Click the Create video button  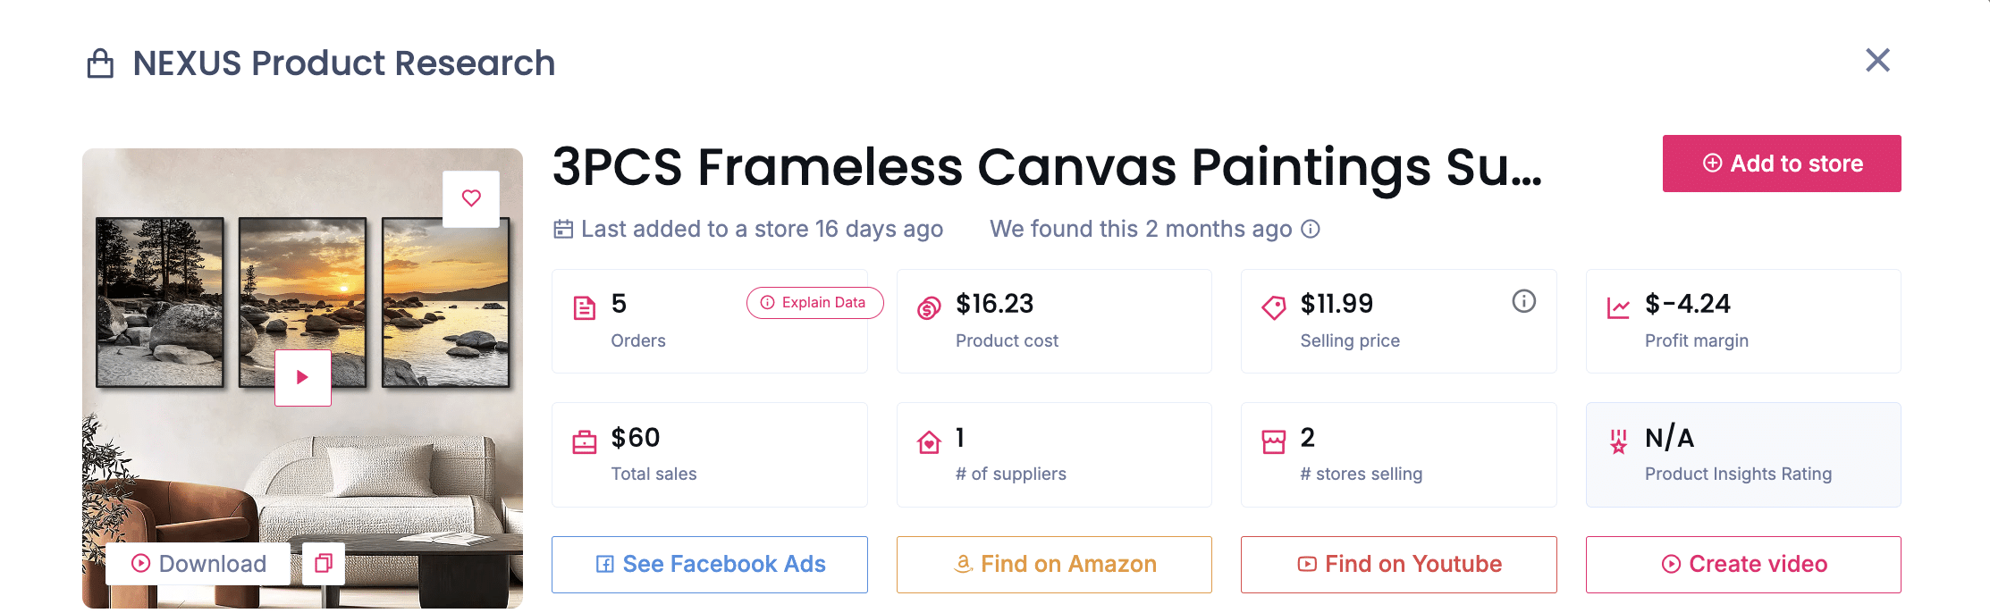[x=1743, y=565]
